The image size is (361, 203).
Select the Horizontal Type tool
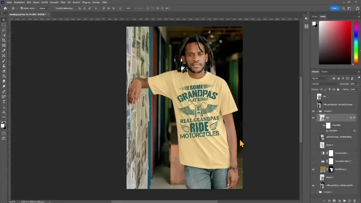(4, 102)
